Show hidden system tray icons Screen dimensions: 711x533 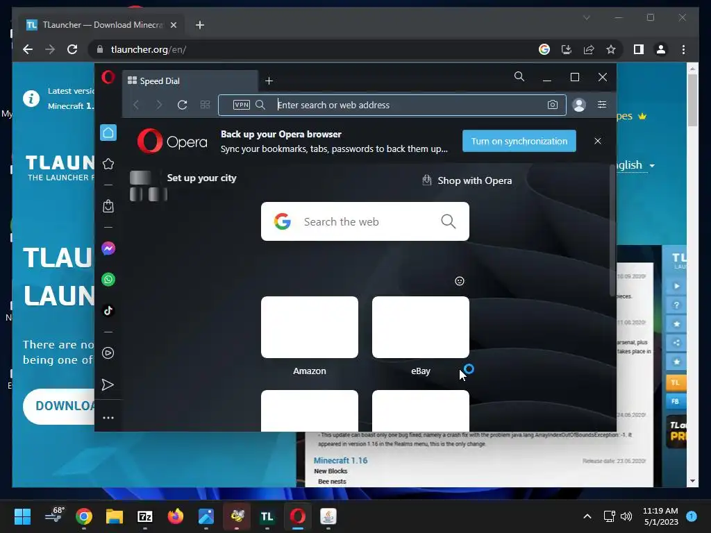tap(587, 516)
